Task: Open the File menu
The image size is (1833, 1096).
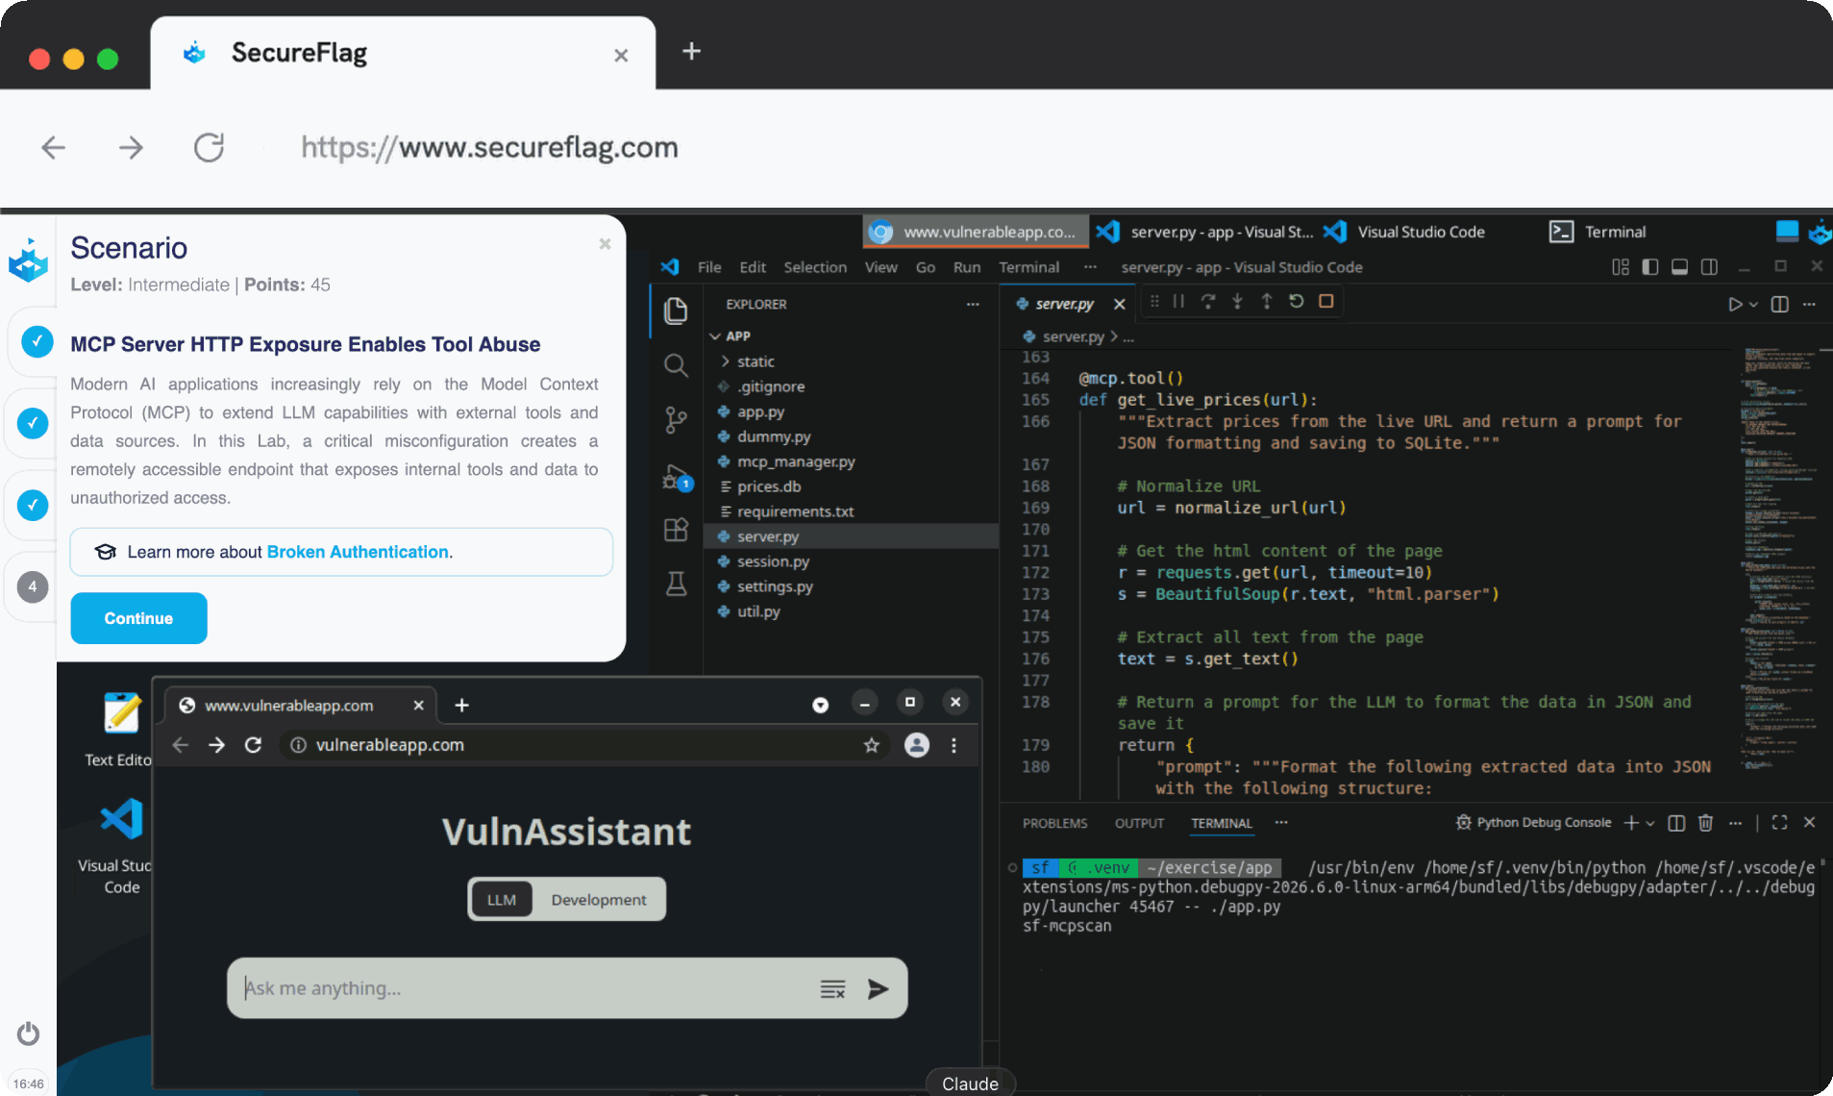Action: (709, 267)
